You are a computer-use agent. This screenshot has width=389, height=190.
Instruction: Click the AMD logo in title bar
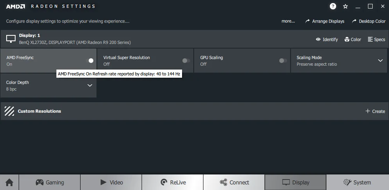pyautogui.click(x=16, y=7)
